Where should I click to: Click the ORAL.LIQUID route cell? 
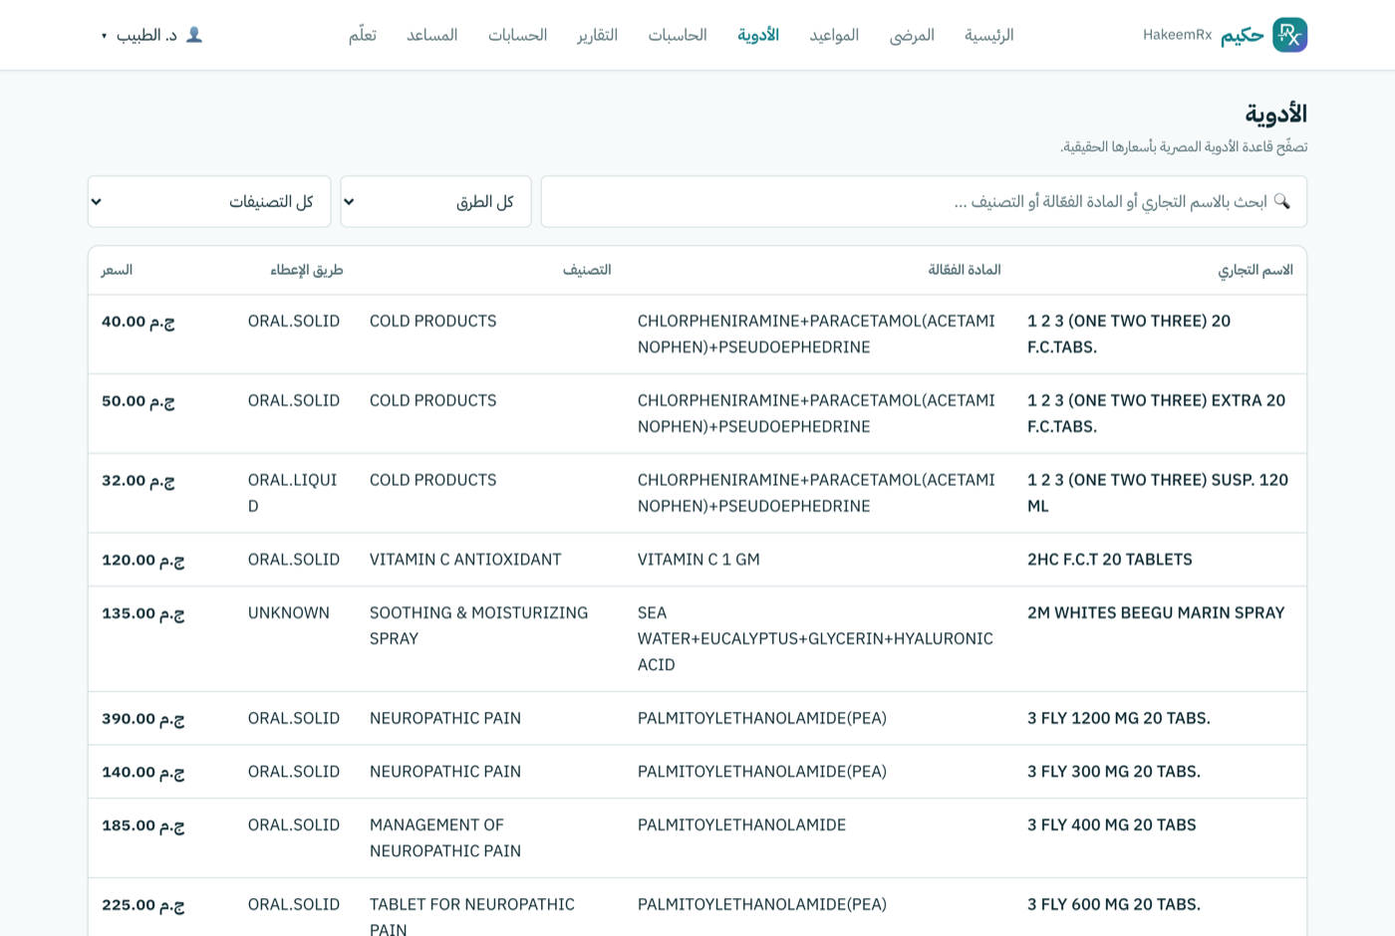(x=292, y=493)
